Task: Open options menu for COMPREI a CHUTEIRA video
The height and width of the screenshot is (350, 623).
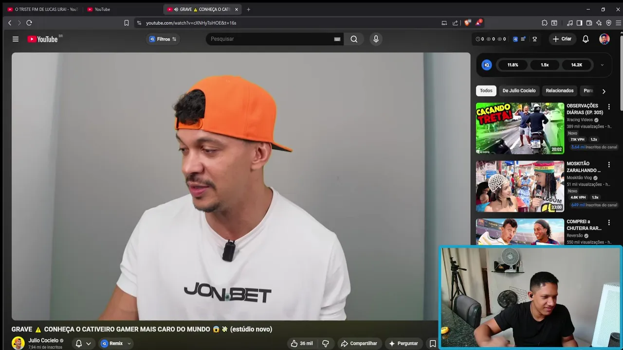Action: point(608,222)
